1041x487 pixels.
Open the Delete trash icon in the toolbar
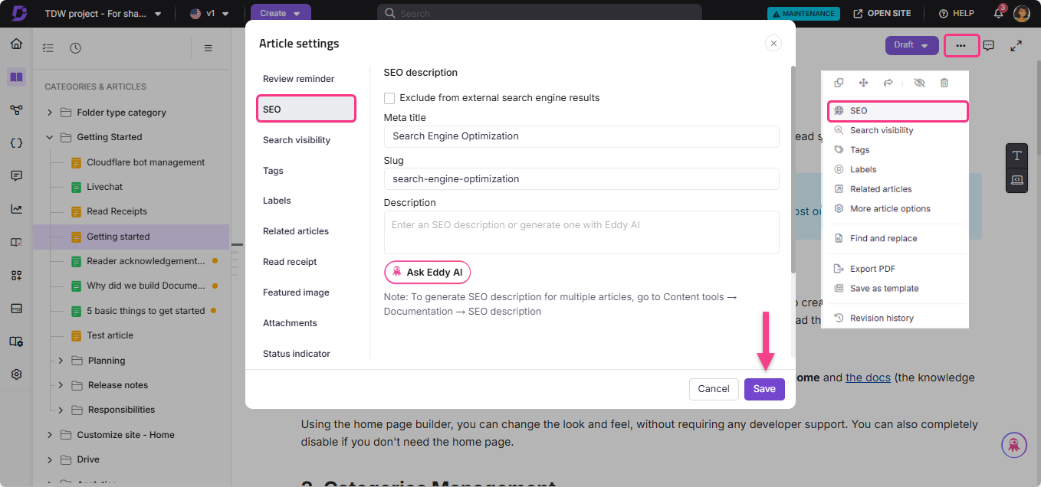944,83
